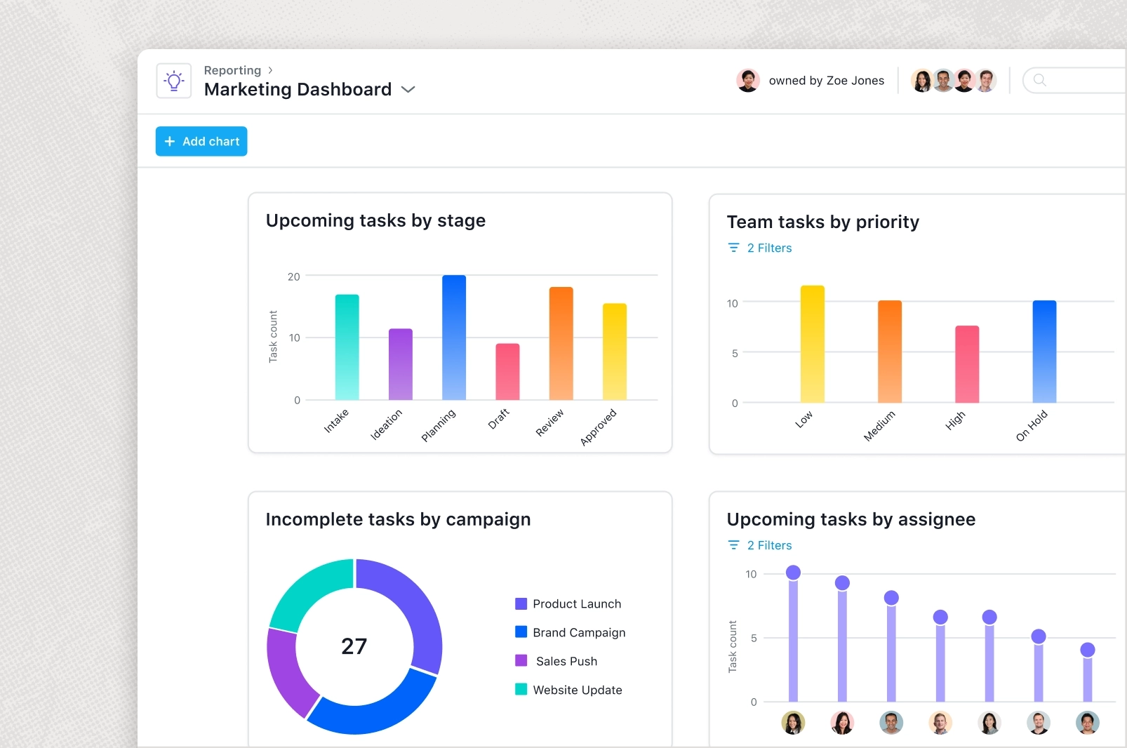Click the donut chart center showing 27
This screenshot has width=1127, height=748.
354,646
